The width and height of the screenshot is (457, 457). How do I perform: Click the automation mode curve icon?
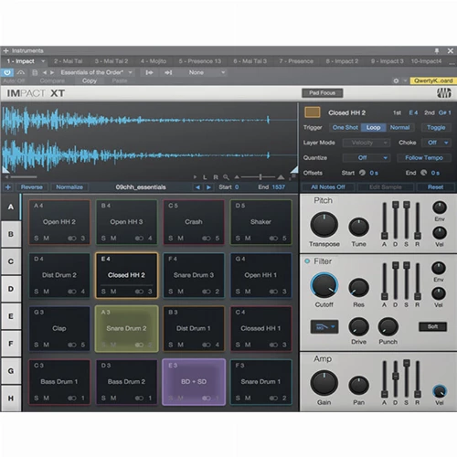click(21, 72)
